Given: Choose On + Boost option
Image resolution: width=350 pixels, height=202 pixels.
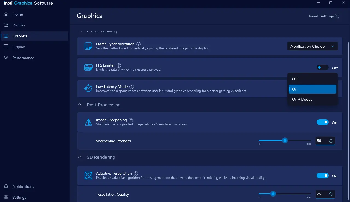Looking at the screenshot, I should (312, 99).
